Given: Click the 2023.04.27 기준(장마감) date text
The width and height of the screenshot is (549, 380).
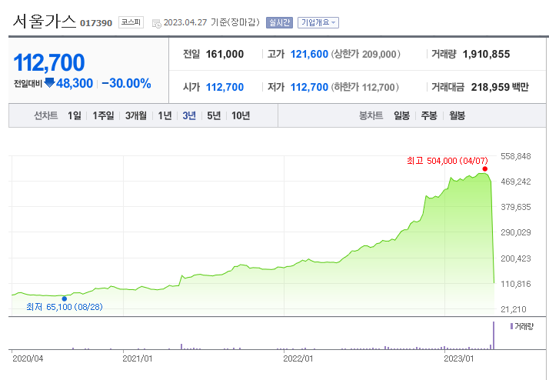Looking at the screenshot, I should [211, 23].
